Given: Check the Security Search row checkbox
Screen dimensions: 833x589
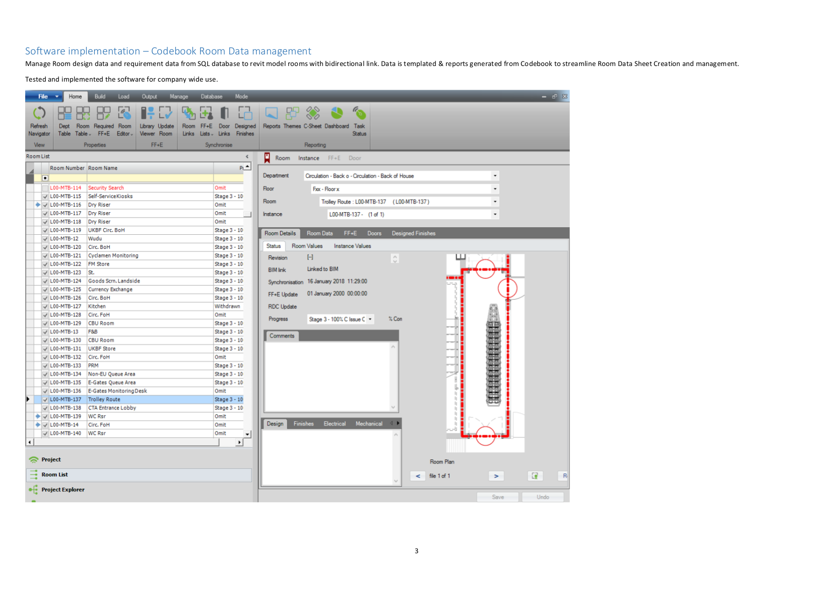Looking at the screenshot, I should point(45,188).
